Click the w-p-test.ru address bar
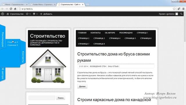Image resolution: width=186 pixels, height=105 pixels. [x=95, y=9]
